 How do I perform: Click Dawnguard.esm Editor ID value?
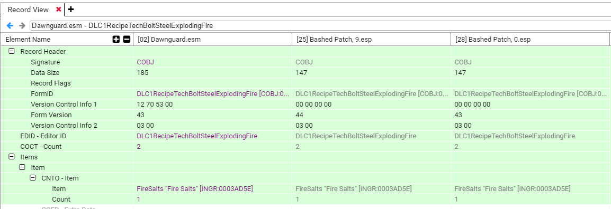click(x=197, y=136)
